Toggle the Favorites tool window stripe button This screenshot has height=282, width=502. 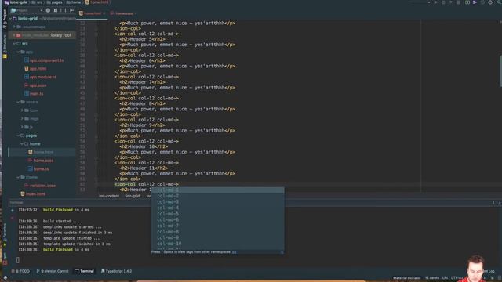pyautogui.click(x=5, y=235)
